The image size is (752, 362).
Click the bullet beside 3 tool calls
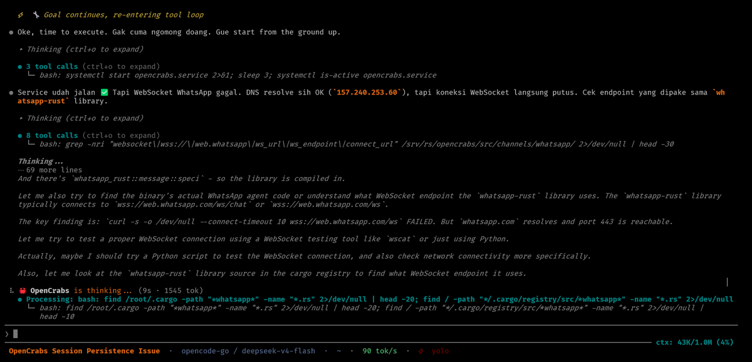20,66
